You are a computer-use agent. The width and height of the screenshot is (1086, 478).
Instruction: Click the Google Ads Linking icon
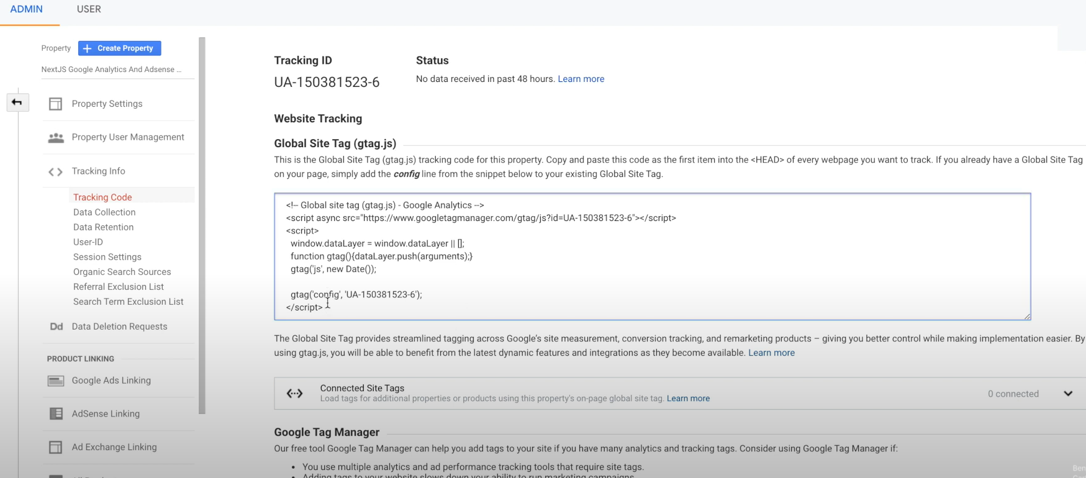click(56, 381)
